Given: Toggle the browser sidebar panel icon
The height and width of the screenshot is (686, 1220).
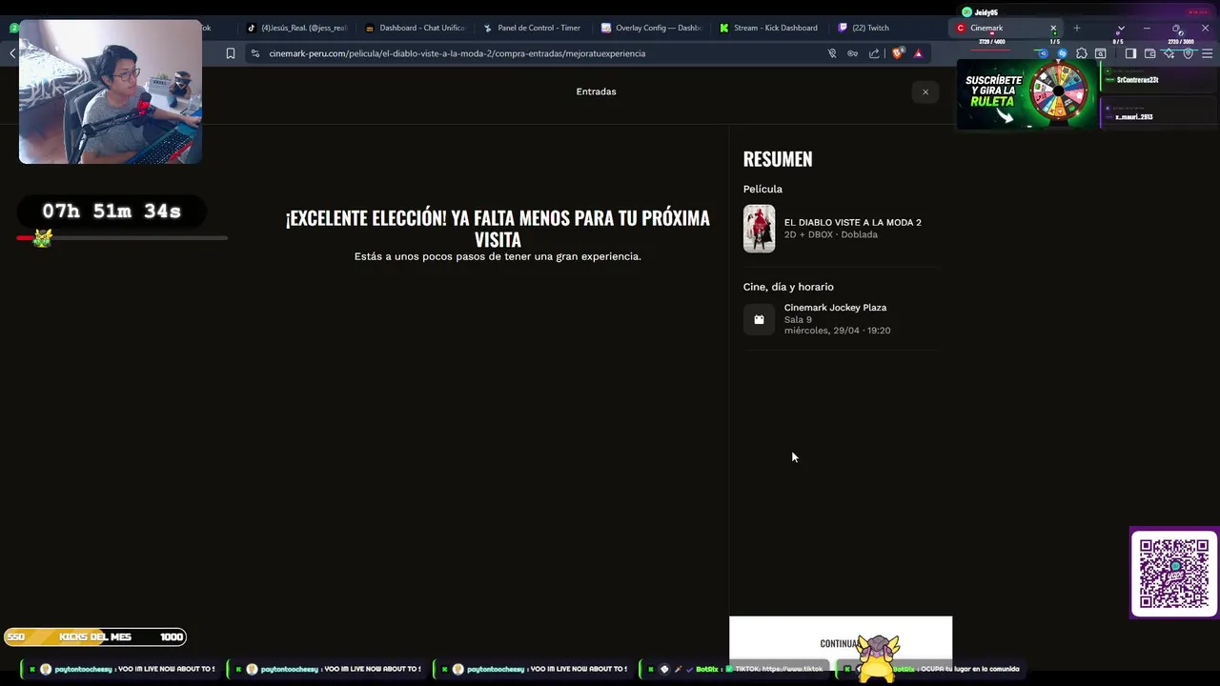Looking at the screenshot, I should coord(1130,53).
